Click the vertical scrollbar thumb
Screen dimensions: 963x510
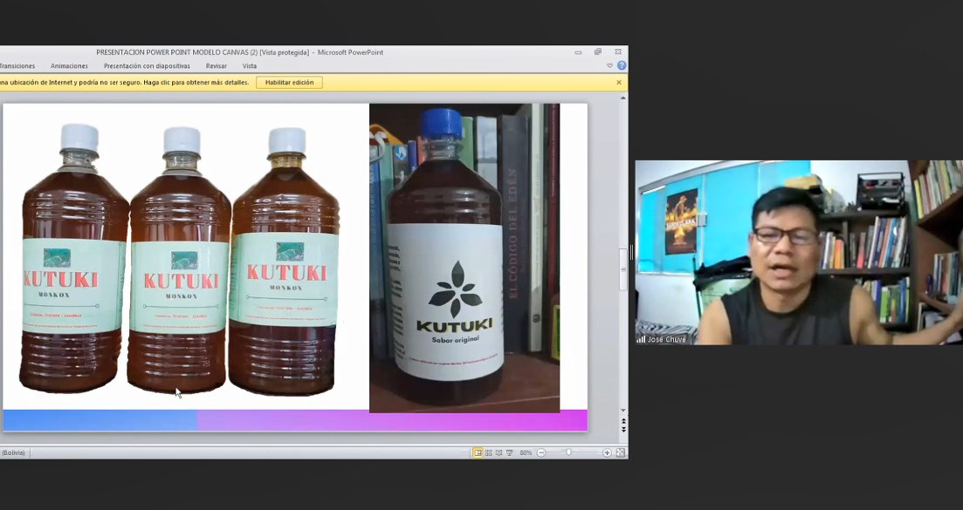click(623, 269)
